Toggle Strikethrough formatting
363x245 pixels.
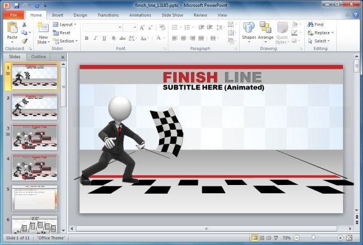[x=123, y=38]
